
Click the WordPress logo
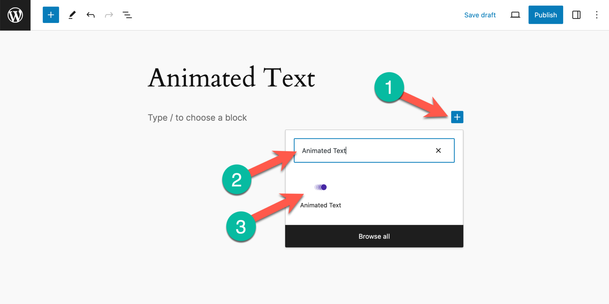pyautogui.click(x=15, y=15)
